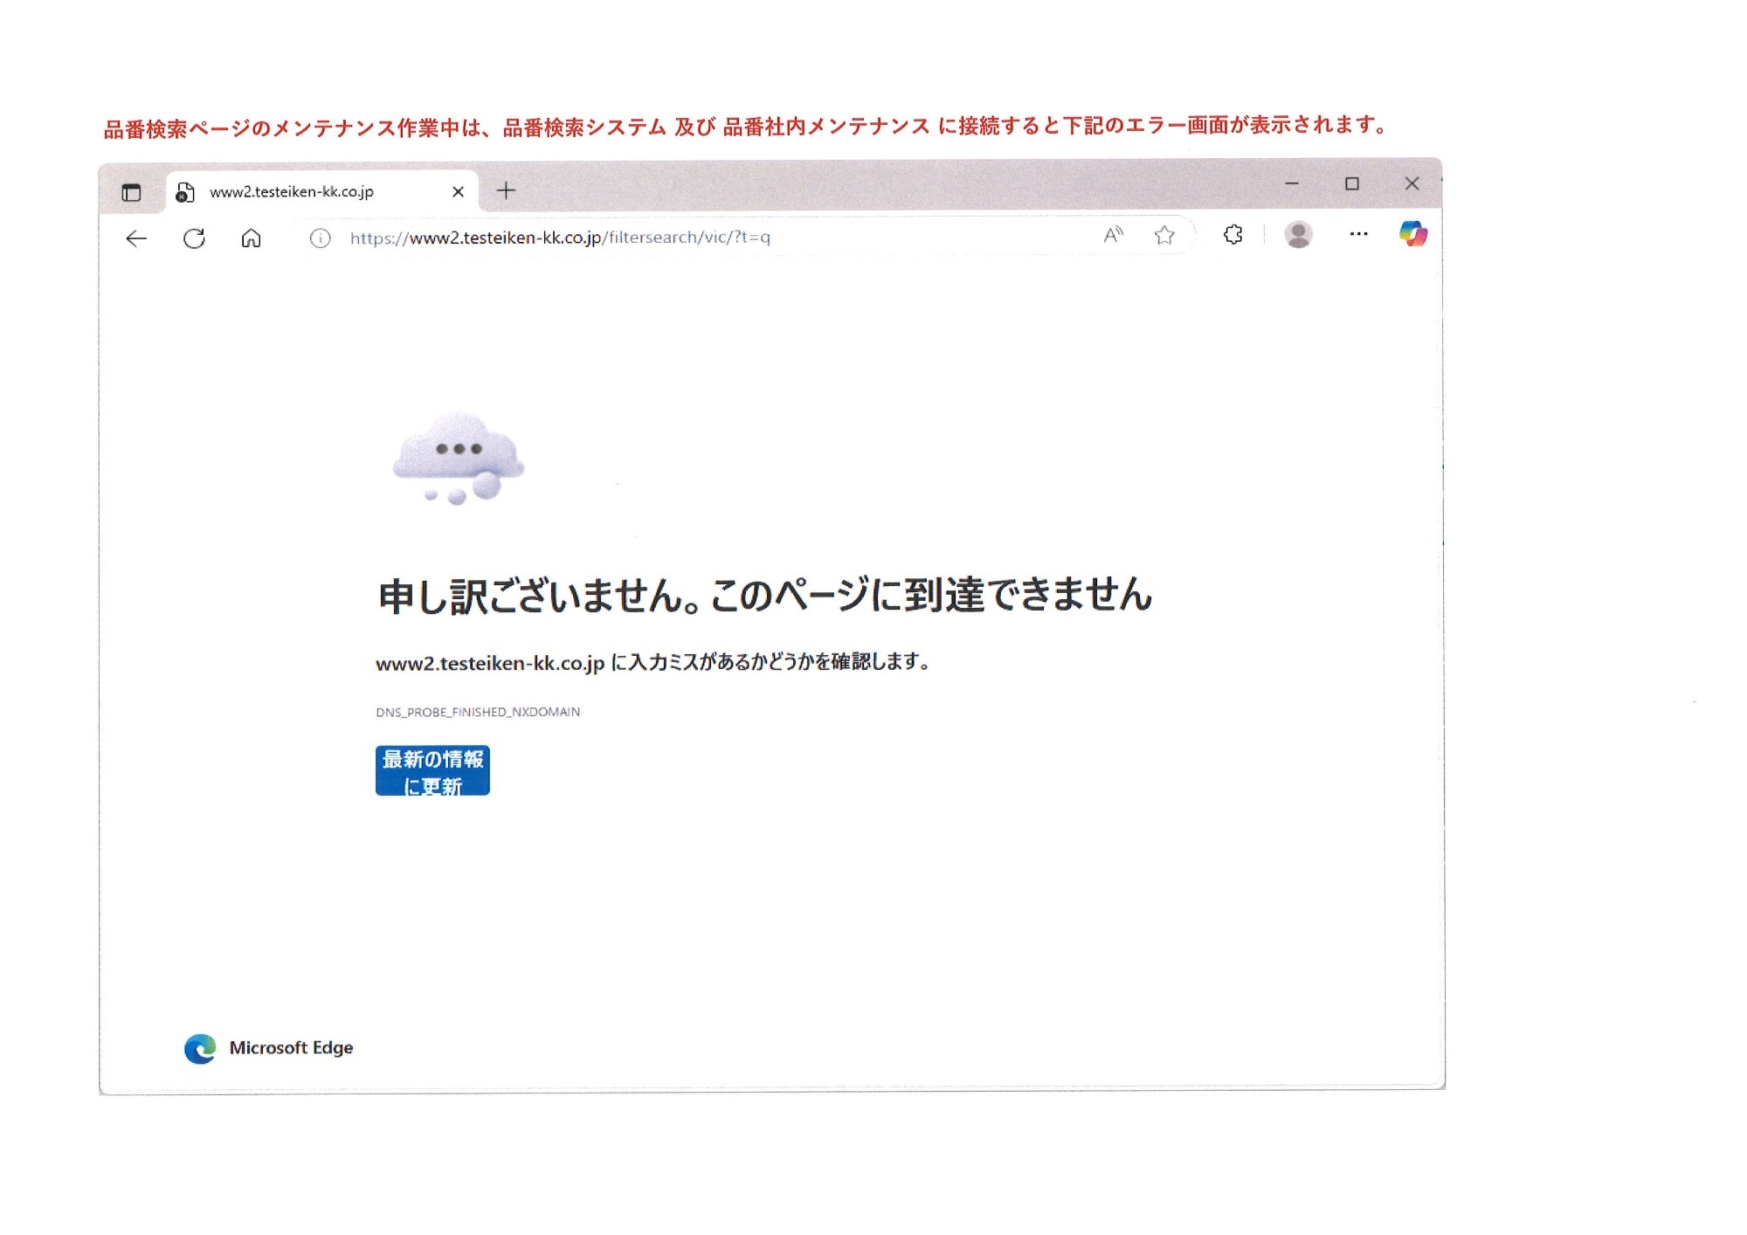
Task: Reload the page with refresh icon
Action: coord(194,238)
